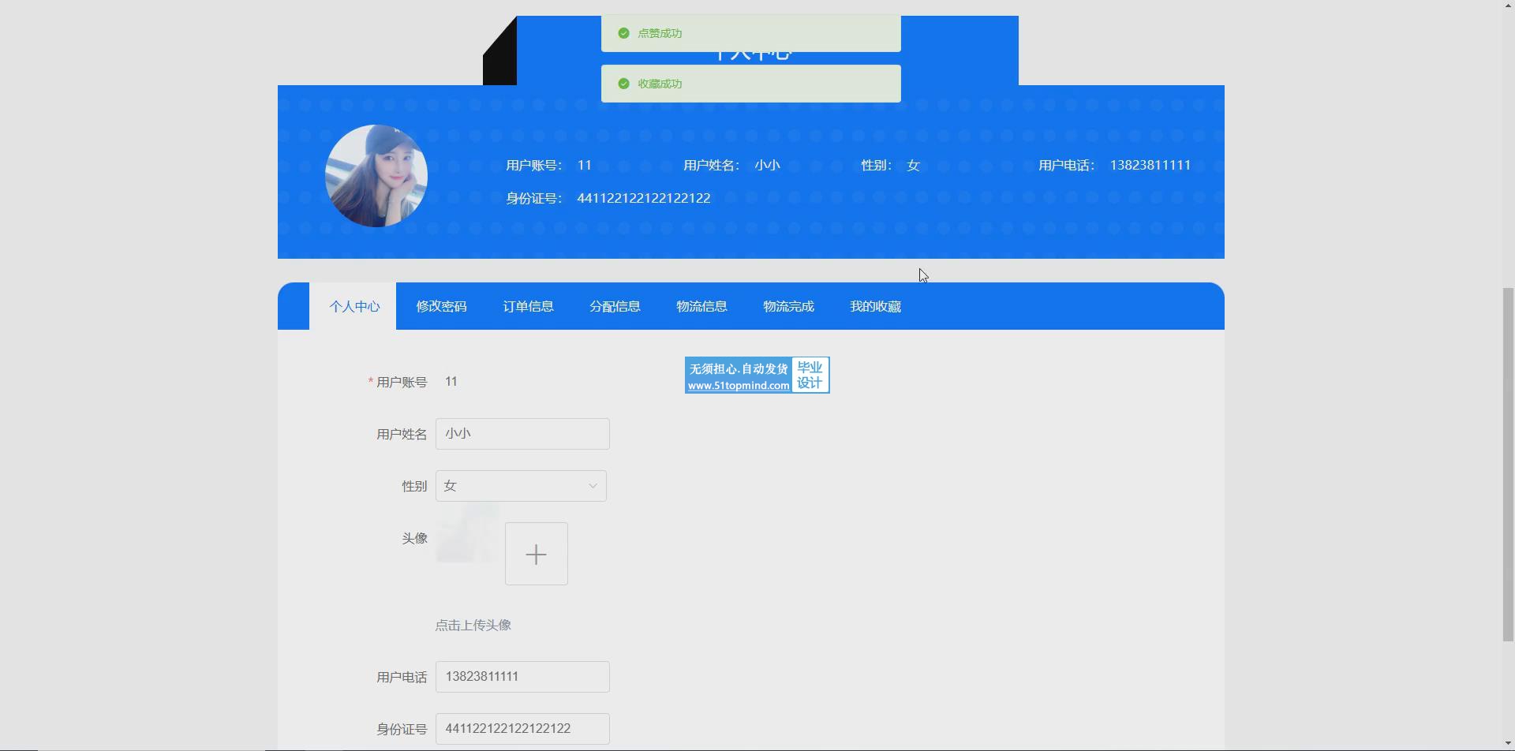The image size is (1515, 751).
Task: View the 我的收藏 tab
Action: tap(875, 306)
